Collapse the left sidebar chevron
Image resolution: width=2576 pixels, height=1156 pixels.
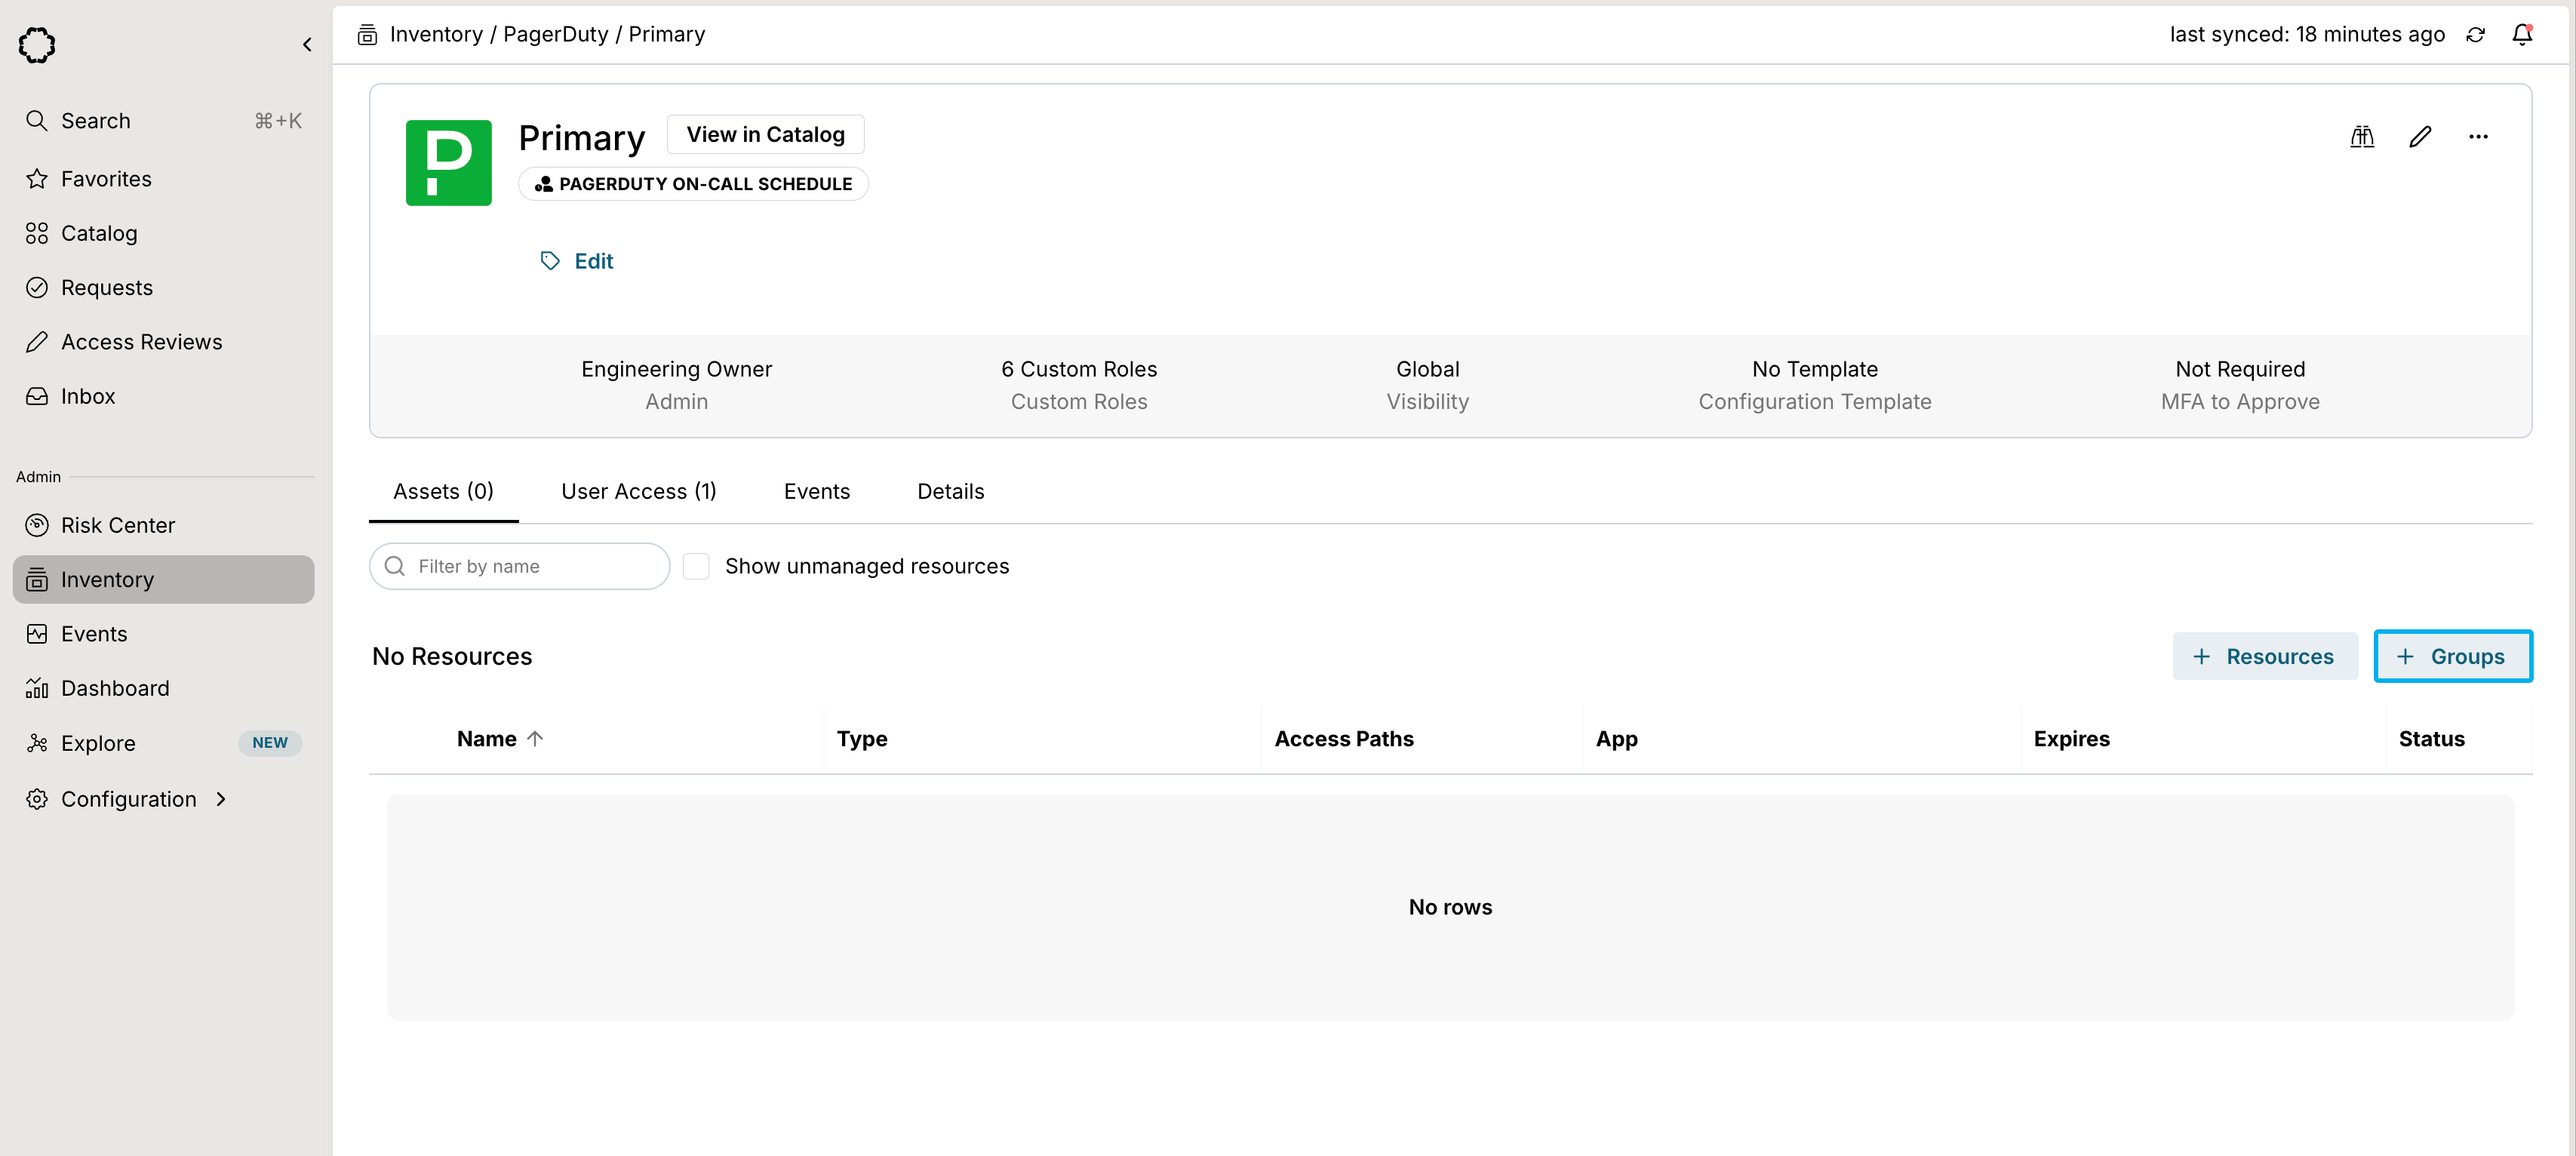307,45
